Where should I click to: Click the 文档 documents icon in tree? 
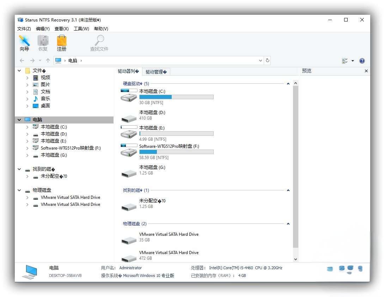(36, 91)
